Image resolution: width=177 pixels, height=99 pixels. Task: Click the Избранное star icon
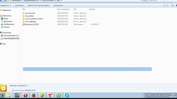click(1, 10)
